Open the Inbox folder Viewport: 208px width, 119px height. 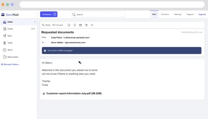click(x=18, y=22)
